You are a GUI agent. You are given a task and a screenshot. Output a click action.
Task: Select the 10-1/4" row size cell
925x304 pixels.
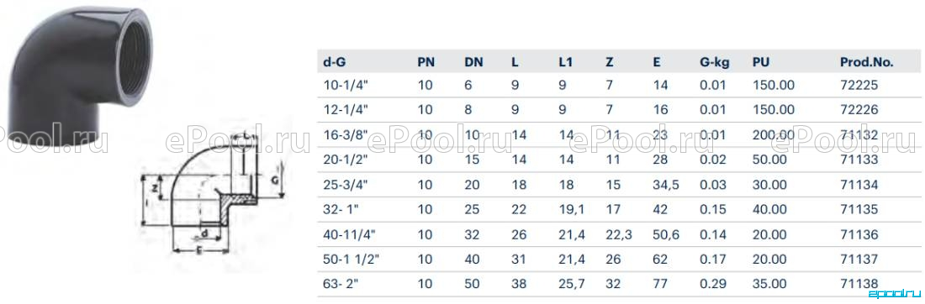point(346,85)
